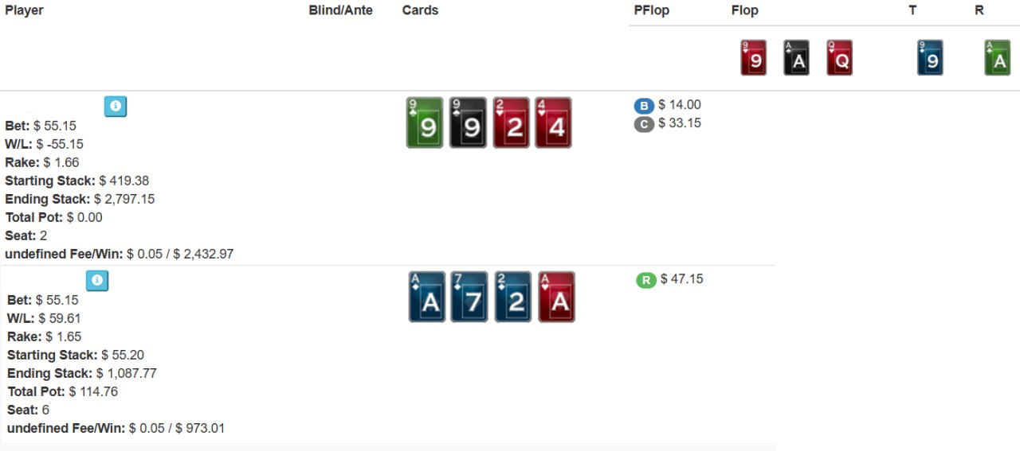This screenshot has height=451, width=1020.
Task: Click the info icon for Seat 2 player
Action: coord(116,107)
